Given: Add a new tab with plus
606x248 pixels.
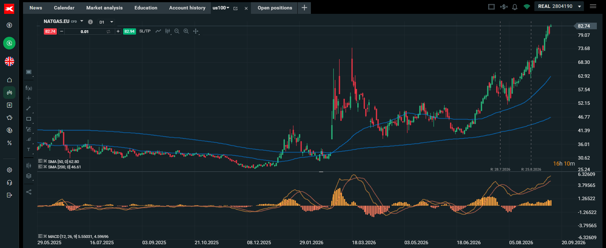Looking at the screenshot, I should [x=304, y=8].
